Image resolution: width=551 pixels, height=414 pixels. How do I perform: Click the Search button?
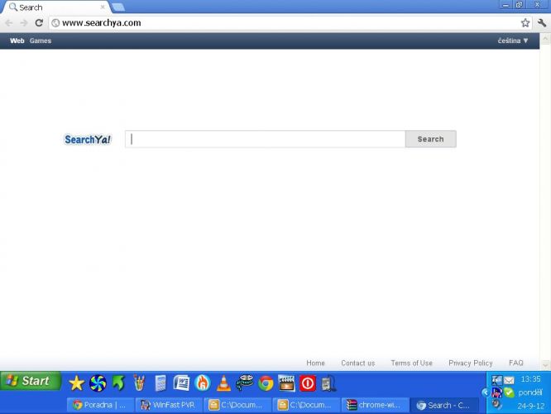[431, 139]
